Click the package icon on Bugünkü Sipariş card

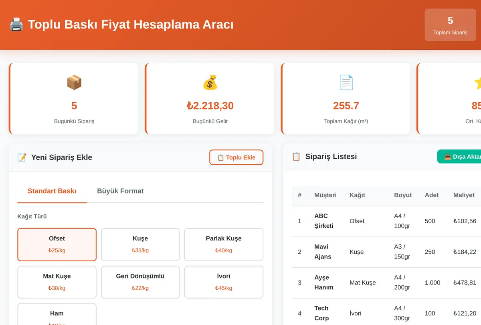click(74, 83)
